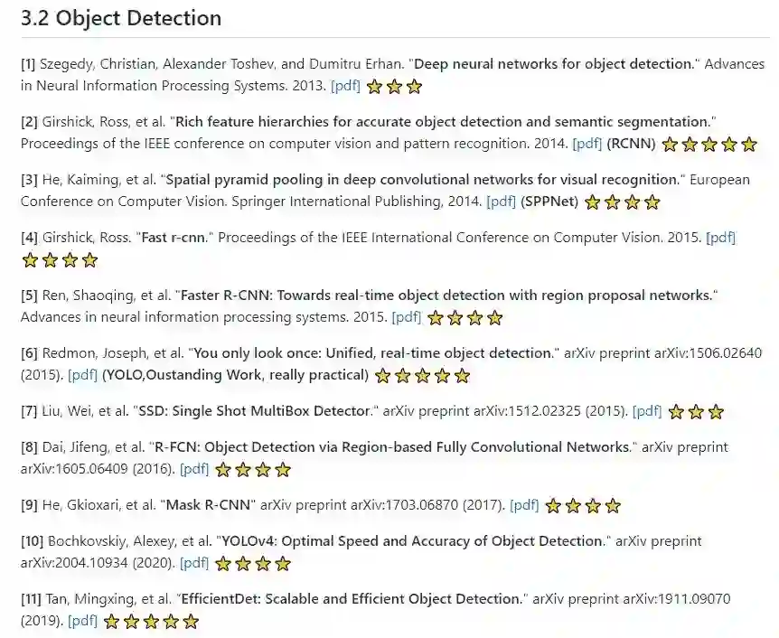779x638 pixels.
Task: Open the Faster R-CNN paper pdf link
Action: (406, 316)
